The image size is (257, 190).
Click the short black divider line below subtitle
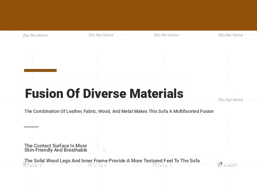[x=31, y=127]
